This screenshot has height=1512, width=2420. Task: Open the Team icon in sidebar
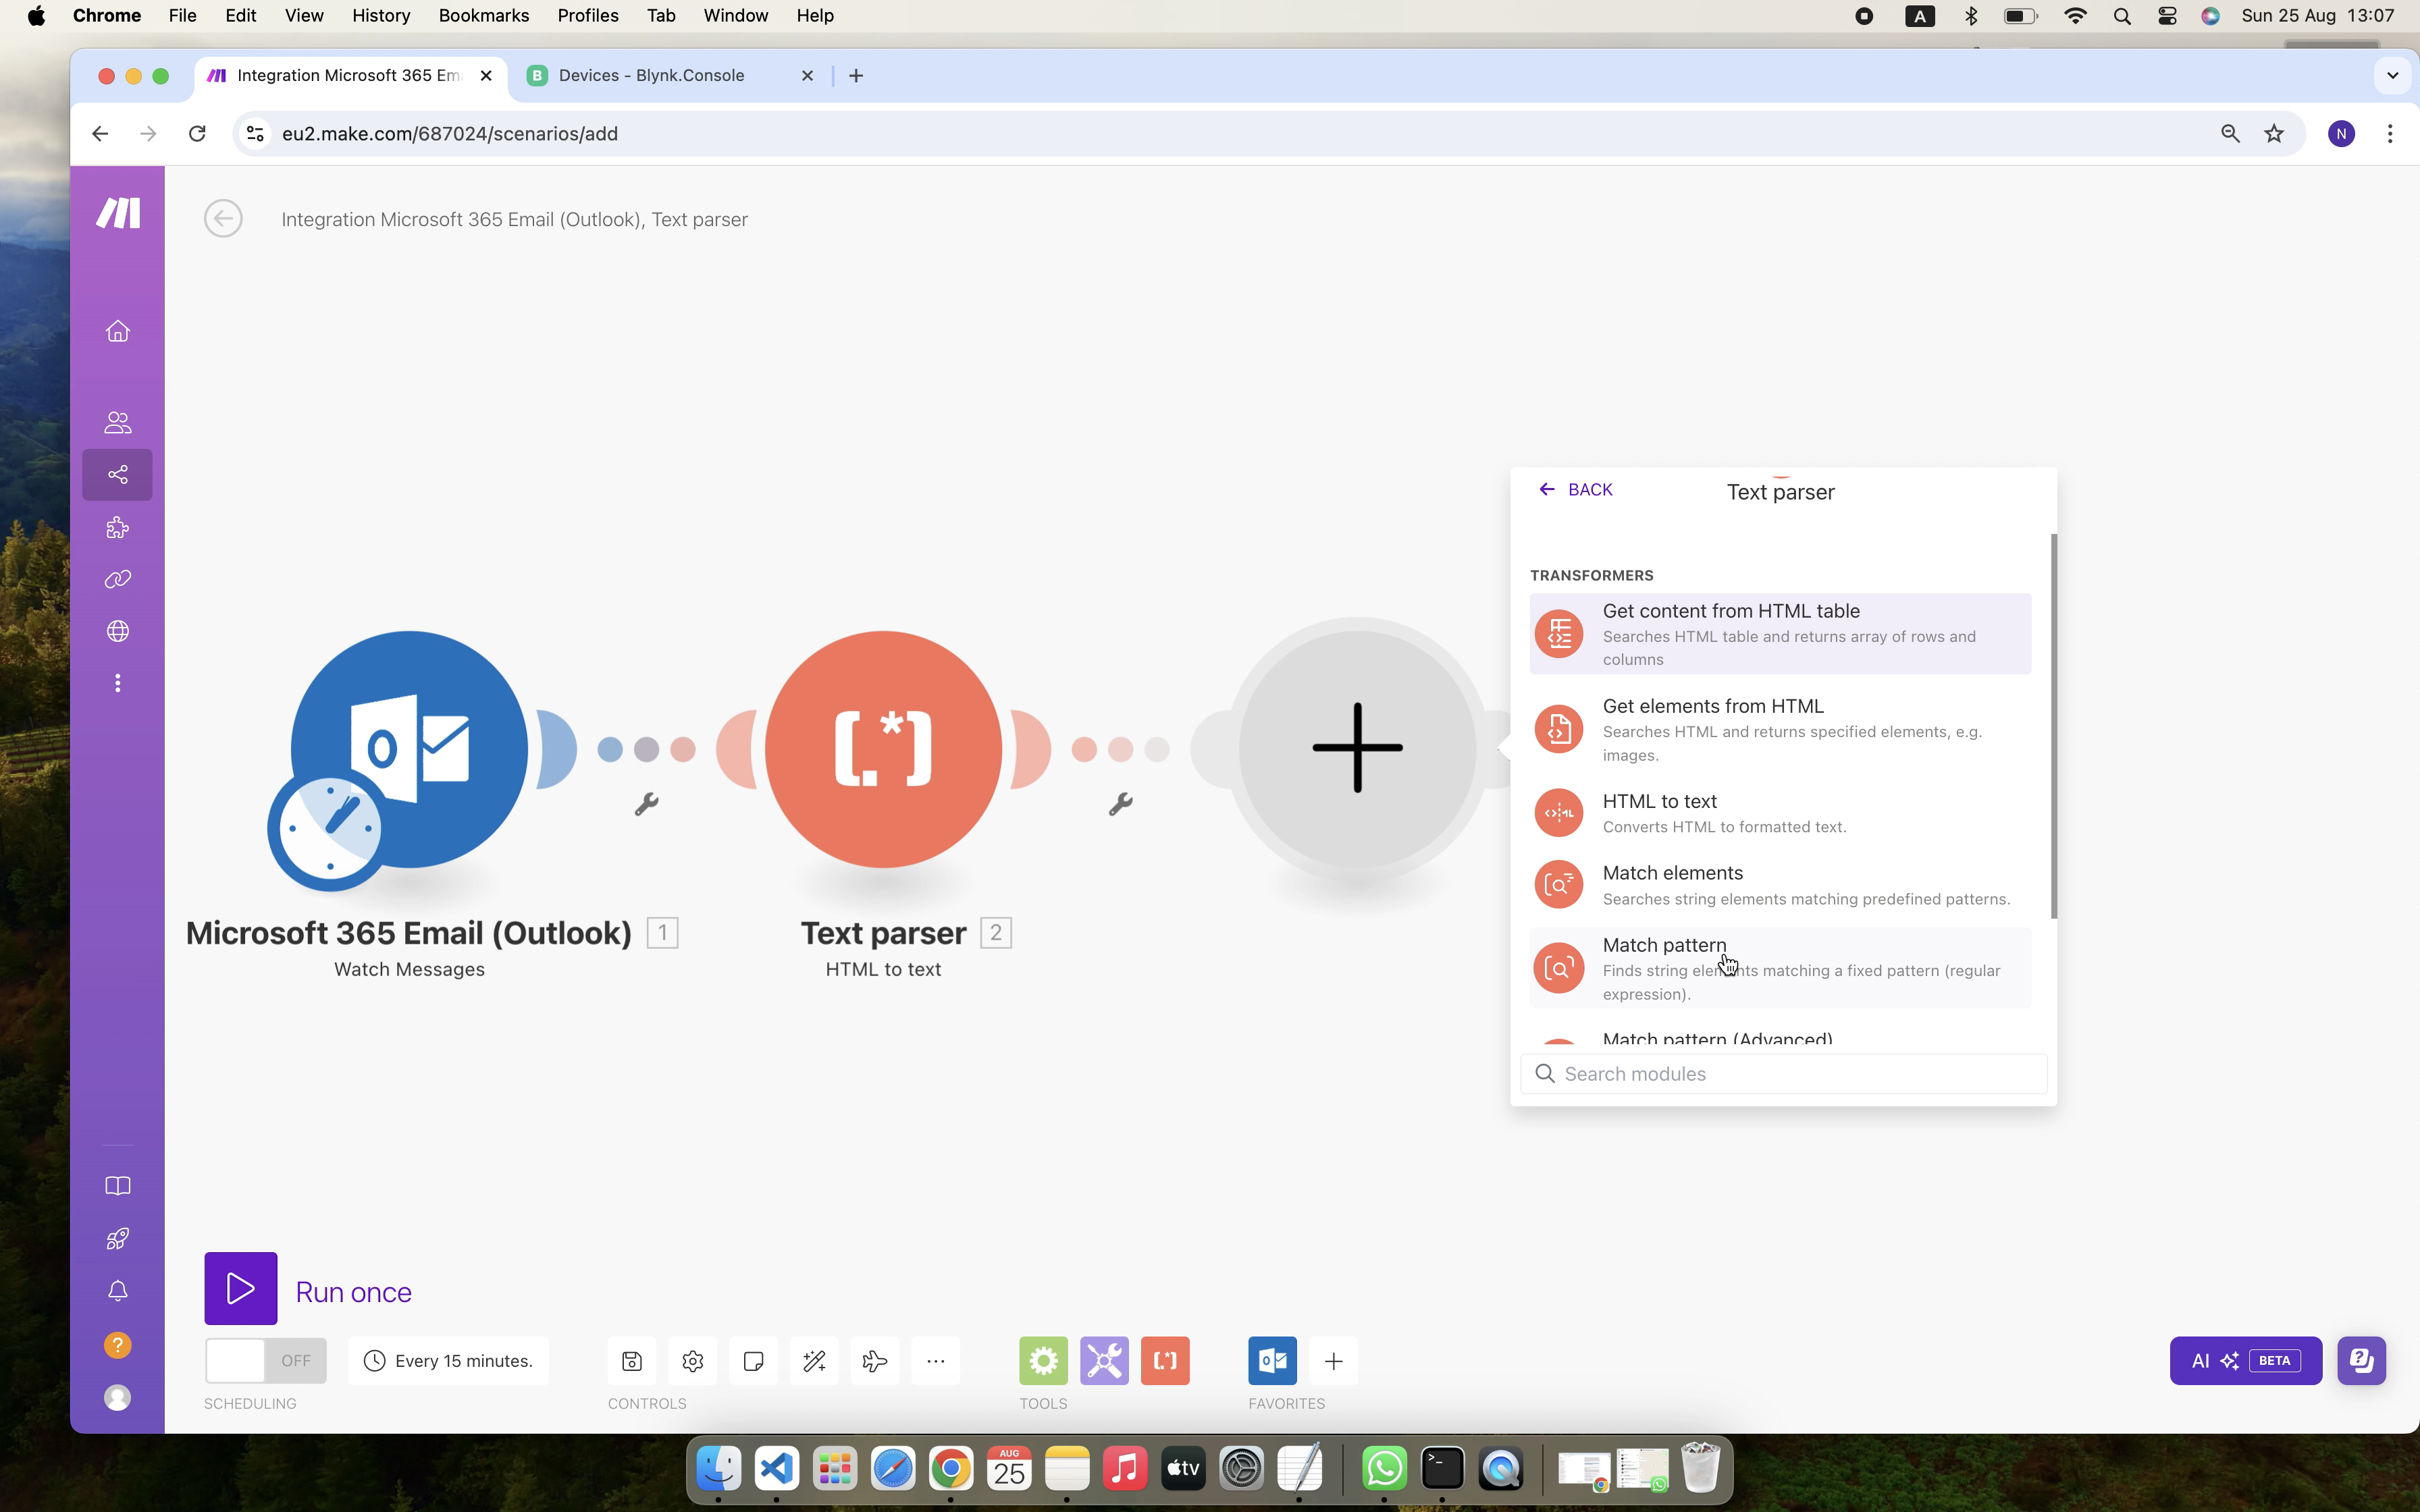click(118, 422)
